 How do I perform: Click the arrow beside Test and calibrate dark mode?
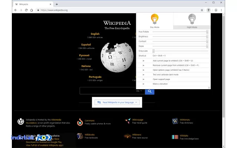click(x=143, y=75)
